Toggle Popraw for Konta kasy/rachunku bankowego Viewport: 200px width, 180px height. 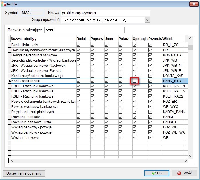click(x=92, y=76)
